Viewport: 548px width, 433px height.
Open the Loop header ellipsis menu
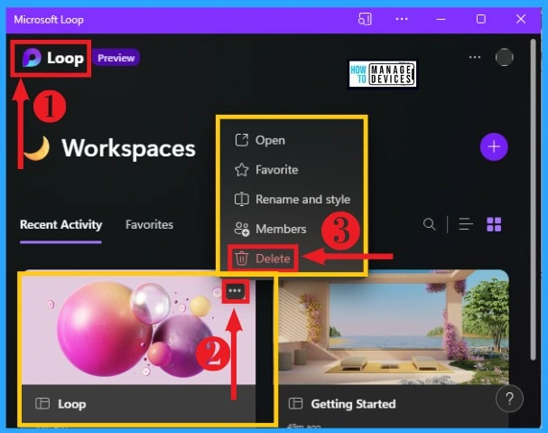(x=475, y=57)
